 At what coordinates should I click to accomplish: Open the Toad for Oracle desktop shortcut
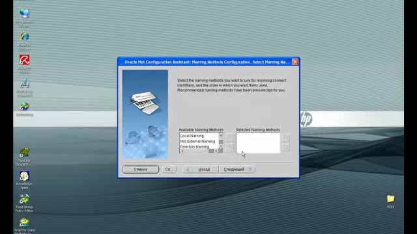pyautogui.click(x=24, y=157)
